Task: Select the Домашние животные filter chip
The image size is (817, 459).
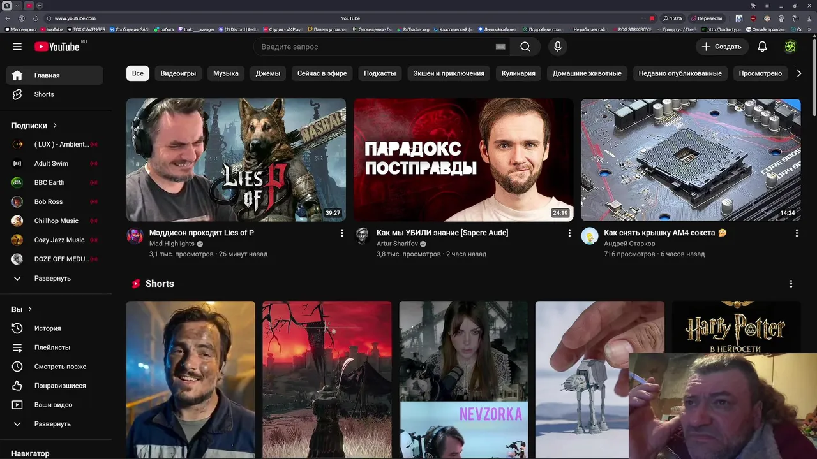Action: click(x=587, y=73)
